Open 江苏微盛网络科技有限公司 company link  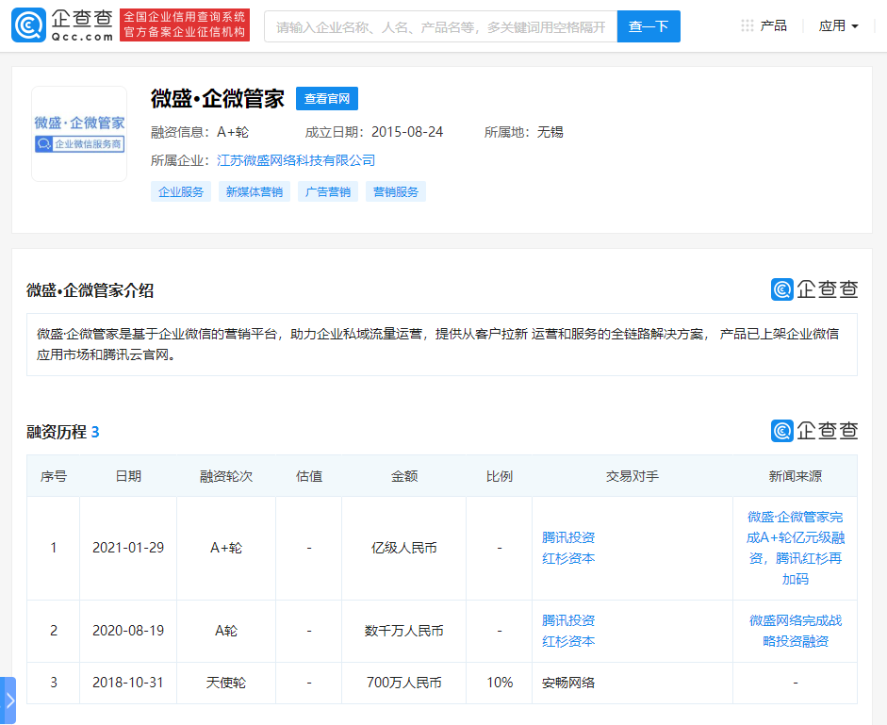[x=296, y=160]
